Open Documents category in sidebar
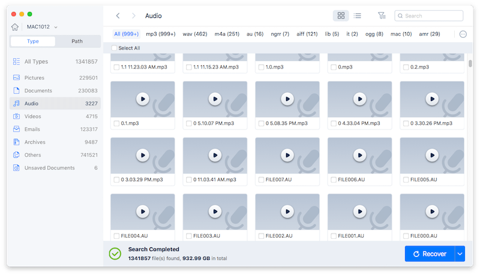 (x=55, y=91)
